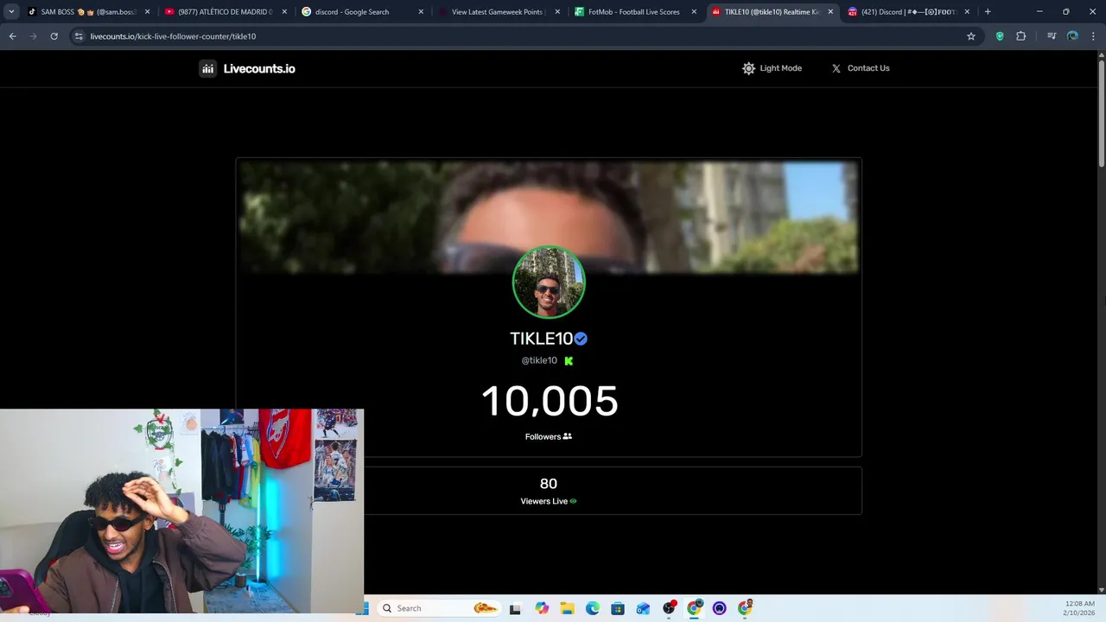Close the FotMob tab
This screenshot has height=622, width=1106.
pyautogui.click(x=694, y=12)
